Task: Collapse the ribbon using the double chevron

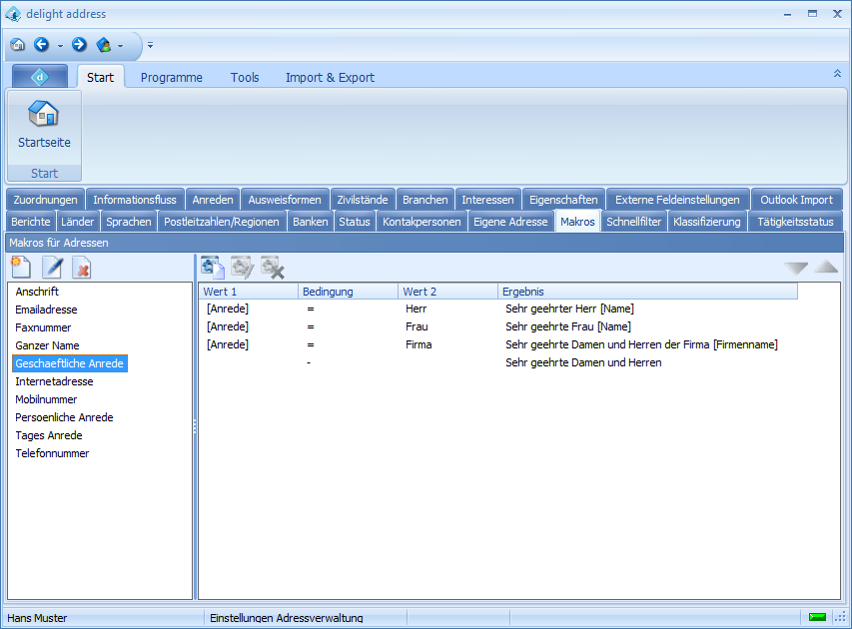Action: [x=837, y=74]
